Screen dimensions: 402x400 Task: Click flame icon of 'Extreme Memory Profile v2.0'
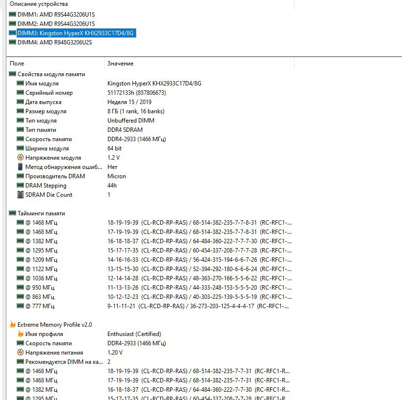tap(13, 324)
